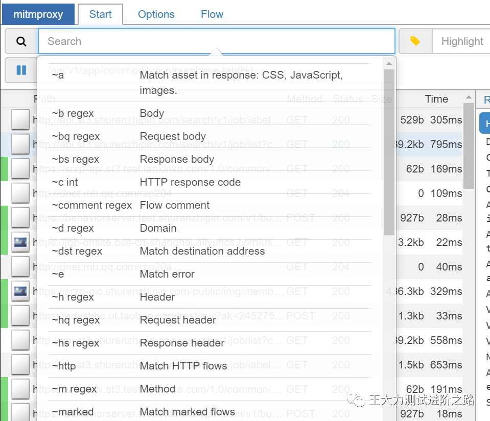
Task: Choose the ~bq regex Request body filter
Action: 209,136
